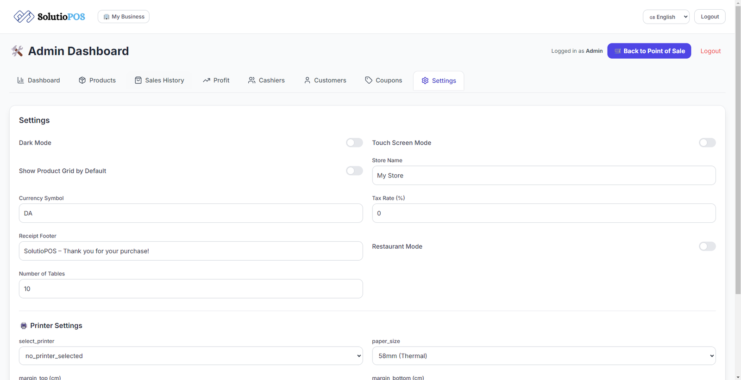The width and height of the screenshot is (741, 380).
Task: Enable Dark Mode switch
Action: coord(354,142)
